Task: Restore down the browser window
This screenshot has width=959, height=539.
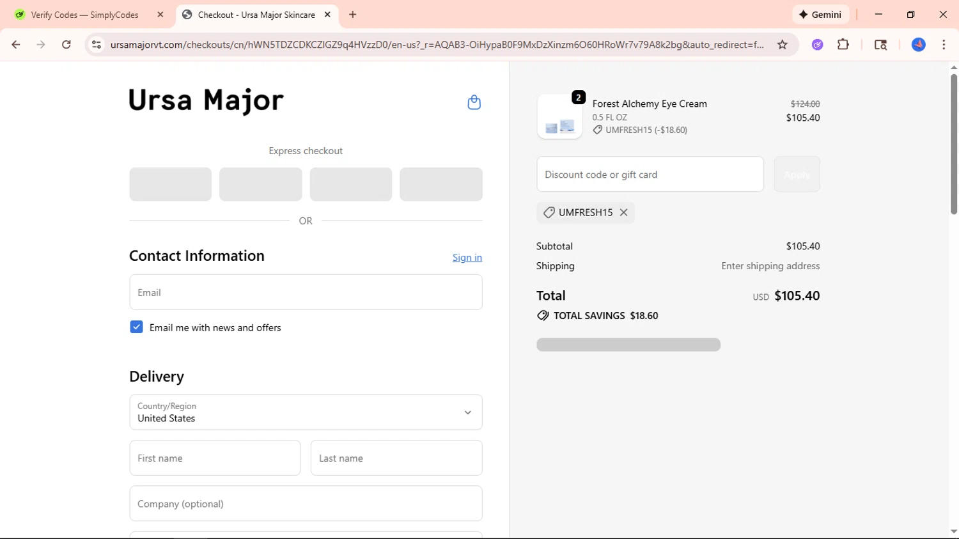Action: click(911, 15)
